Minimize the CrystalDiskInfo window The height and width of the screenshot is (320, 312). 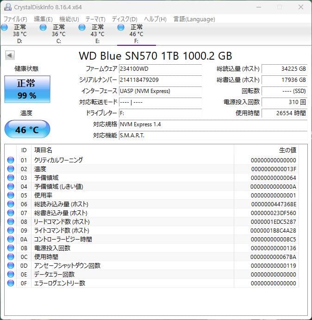(x=259, y=7)
